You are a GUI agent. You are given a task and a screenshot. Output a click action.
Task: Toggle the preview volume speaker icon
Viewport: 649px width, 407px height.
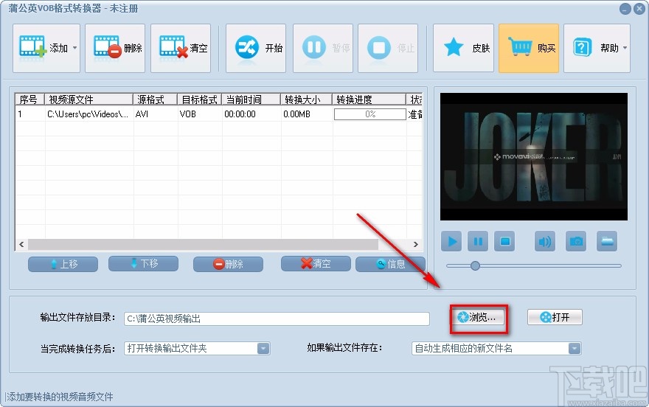pos(545,241)
